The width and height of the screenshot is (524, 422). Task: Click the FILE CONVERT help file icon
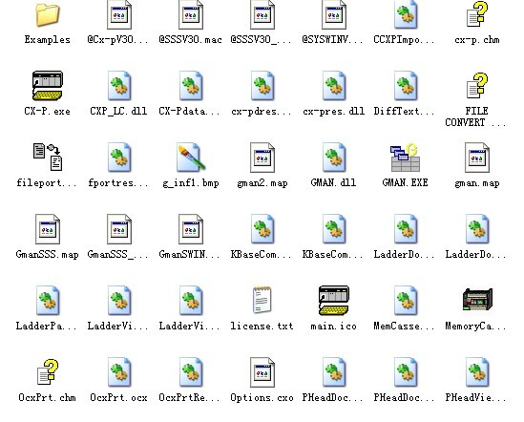coord(477,86)
